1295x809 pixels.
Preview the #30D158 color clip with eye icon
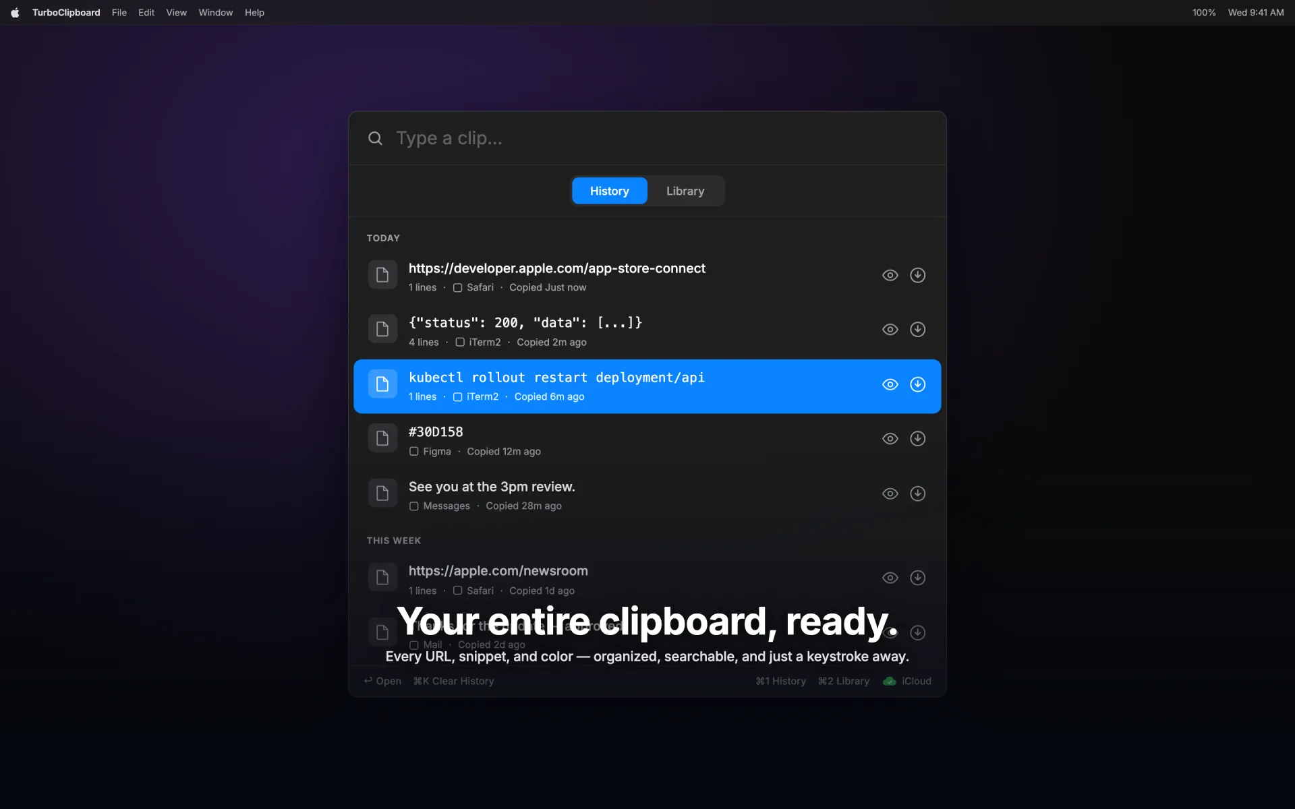tap(890, 439)
